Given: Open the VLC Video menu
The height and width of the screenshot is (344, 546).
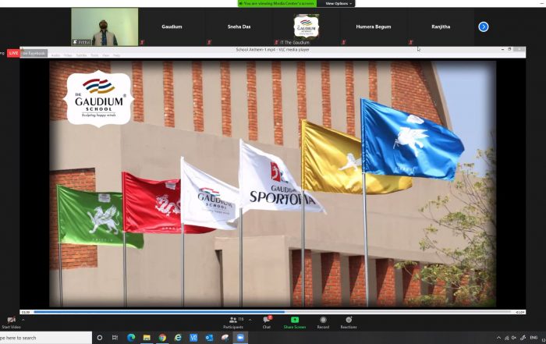Looking at the screenshot, I should [x=68, y=55].
